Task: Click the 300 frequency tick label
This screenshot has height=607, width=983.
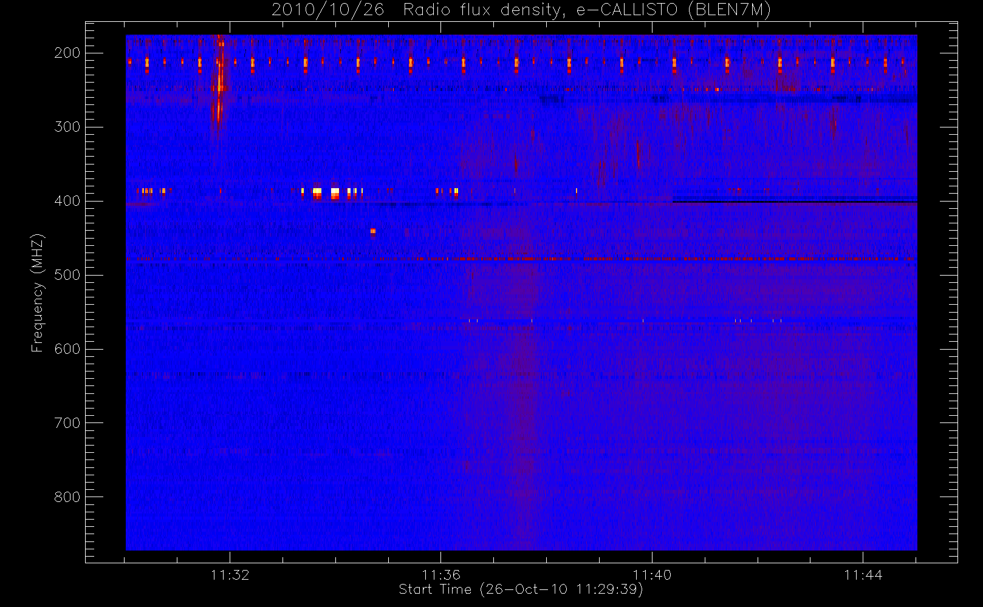Action: coord(67,127)
